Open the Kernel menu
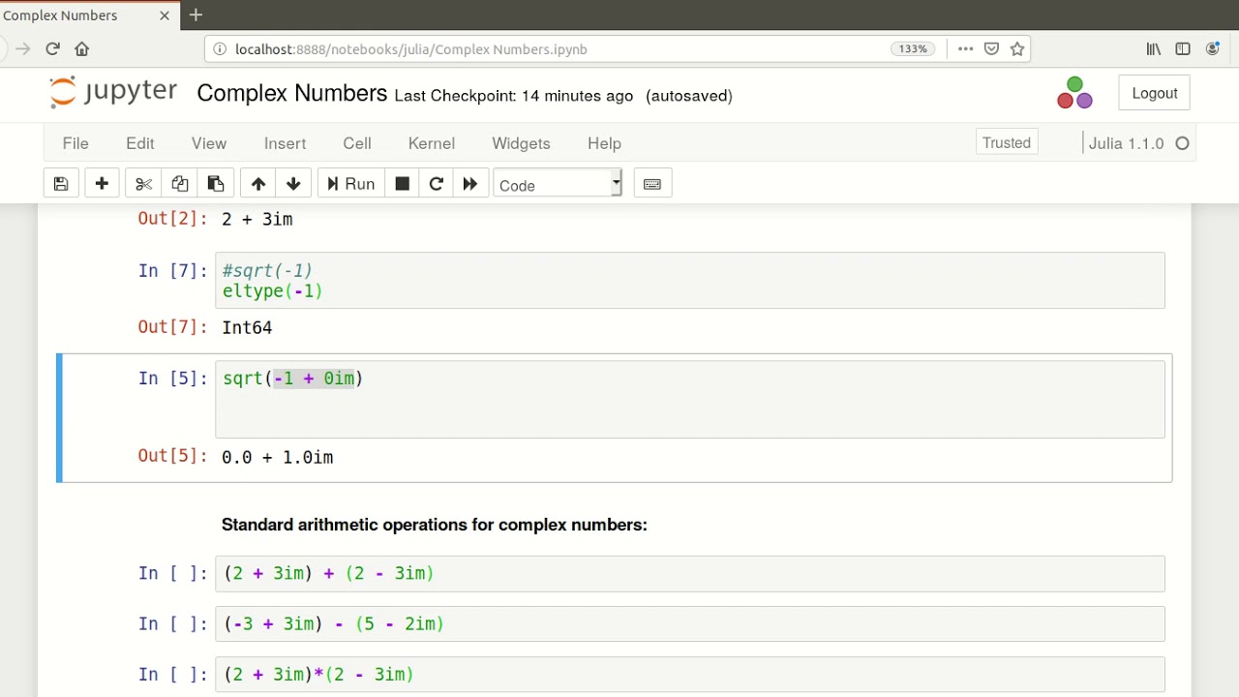 [432, 143]
